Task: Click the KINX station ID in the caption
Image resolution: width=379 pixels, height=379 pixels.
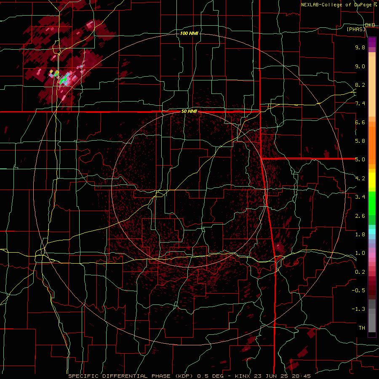Action: [242, 376]
